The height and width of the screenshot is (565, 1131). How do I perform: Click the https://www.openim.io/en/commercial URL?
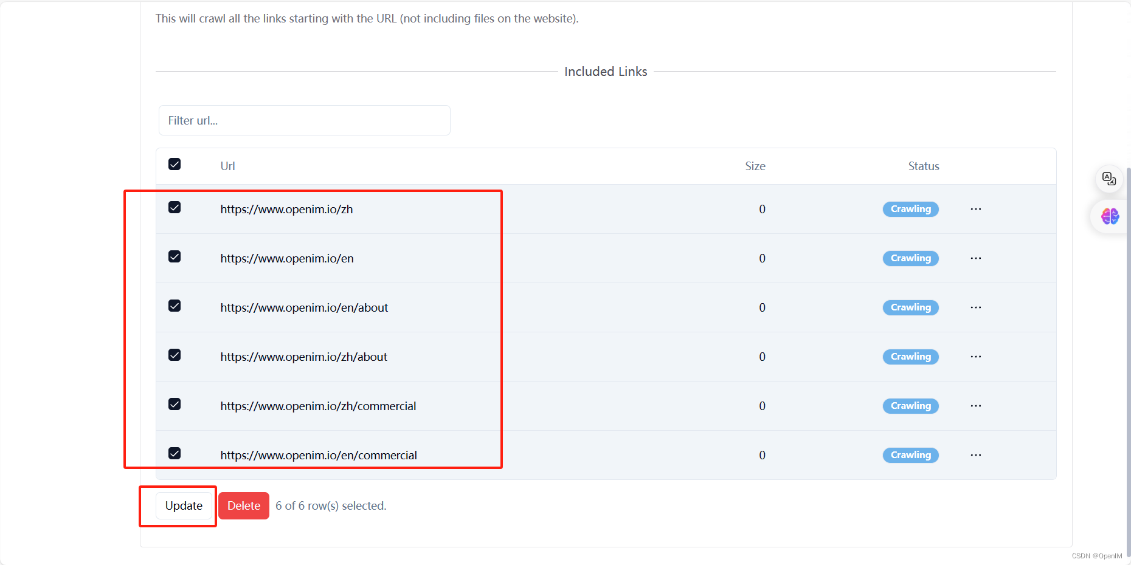319,455
